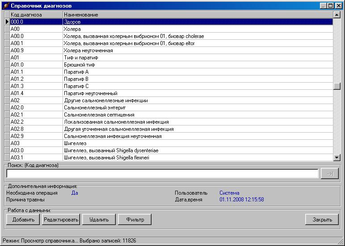This screenshot has width=345, height=246.
Task: Select the Другие сальмонеллезные инфекции cell
Action: [x=198, y=100]
